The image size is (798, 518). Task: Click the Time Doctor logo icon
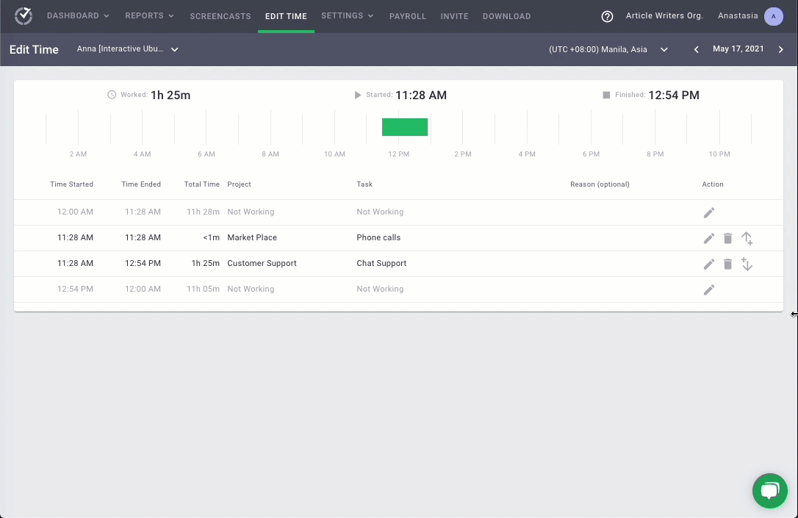24,15
